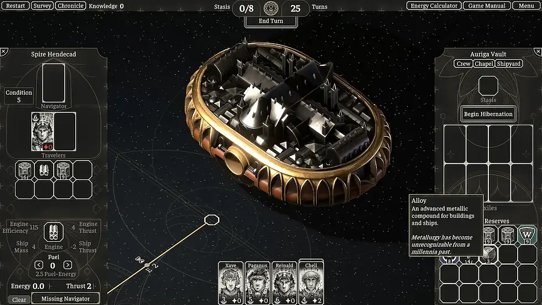Click the Fuel value 0
The width and height of the screenshot is (542, 305).
[53, 266]
